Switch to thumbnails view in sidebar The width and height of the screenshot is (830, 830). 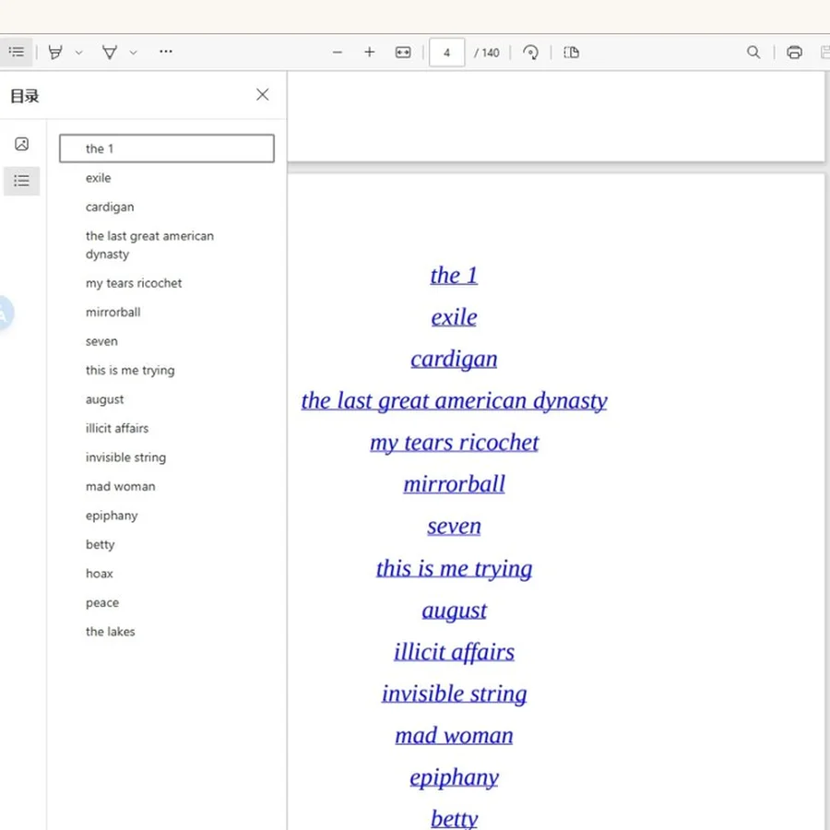[22, 144]
